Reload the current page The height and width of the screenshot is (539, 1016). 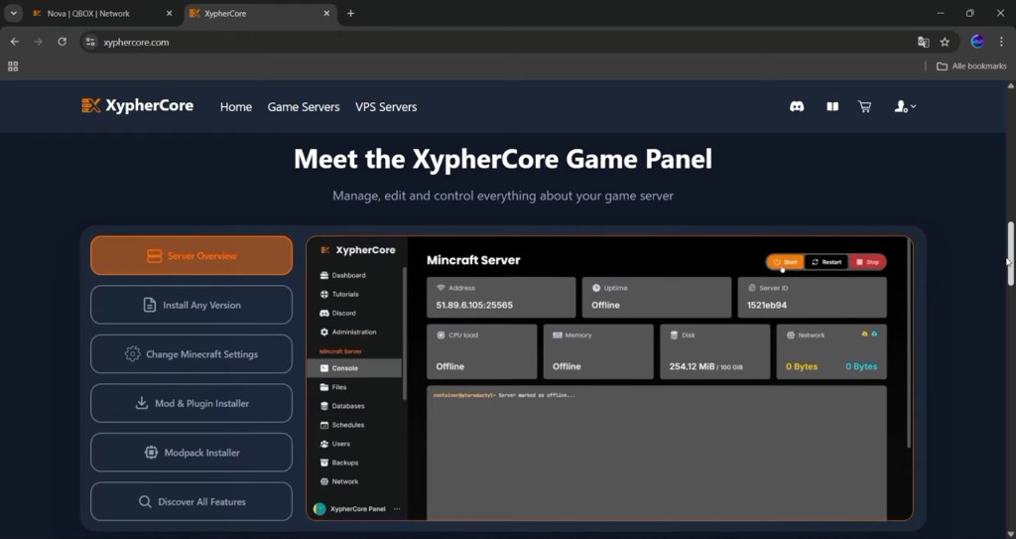pos(63,42)
